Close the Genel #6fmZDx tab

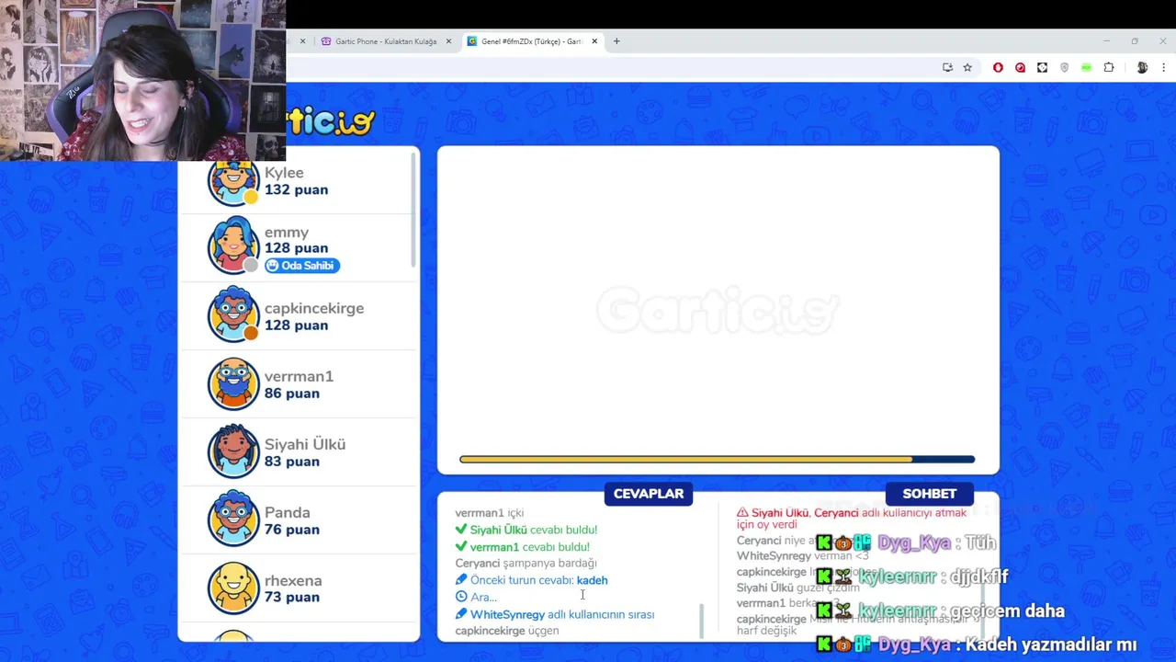point(594,41)
